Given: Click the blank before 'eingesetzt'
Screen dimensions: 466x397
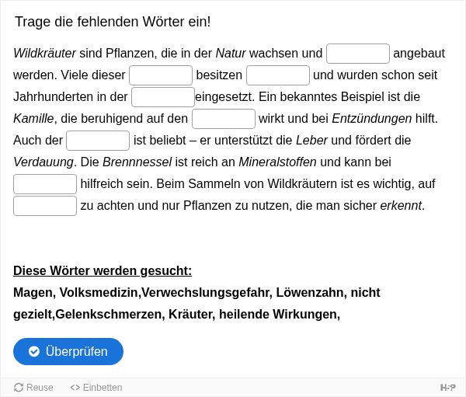Looking at the screenshot, I should pyautogui.click(x=163, y=97).
